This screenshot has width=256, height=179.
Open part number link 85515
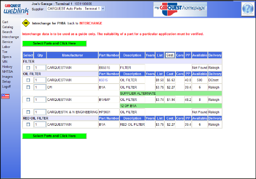click(103, 80)
